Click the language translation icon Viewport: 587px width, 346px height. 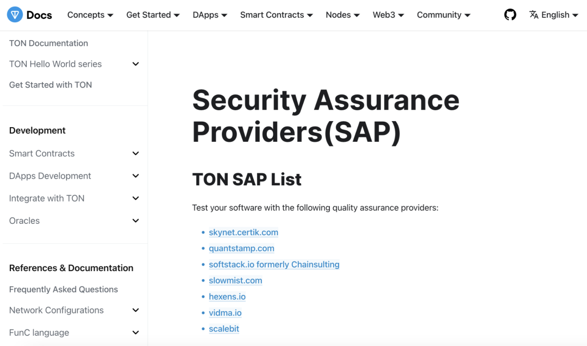pos(535,15)
